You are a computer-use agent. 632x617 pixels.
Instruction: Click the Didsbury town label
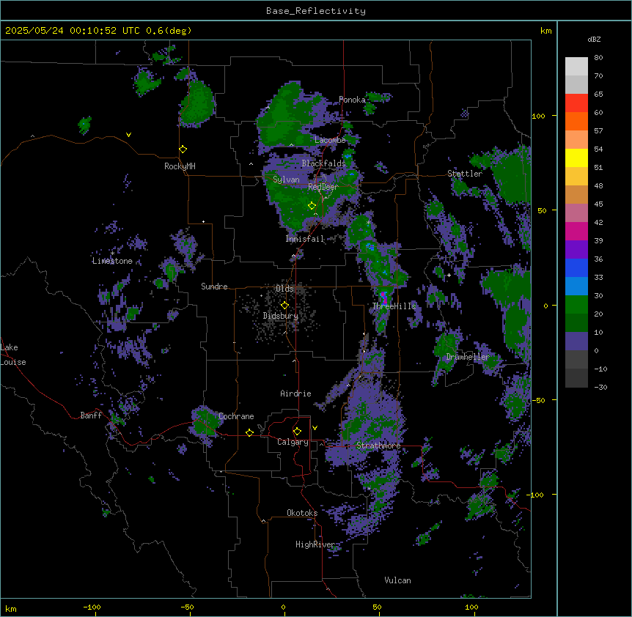pyautogui.click(x=281, y=316)
